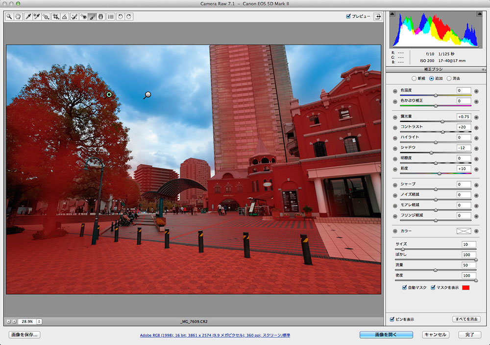This screenshot has height=345, width=490.
Task: Click minus icon for シャープ
Action: pos(395,185)
